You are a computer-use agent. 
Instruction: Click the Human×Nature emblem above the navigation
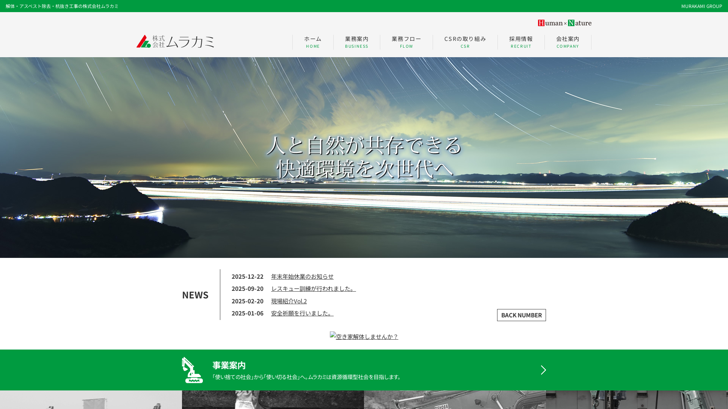565,23
